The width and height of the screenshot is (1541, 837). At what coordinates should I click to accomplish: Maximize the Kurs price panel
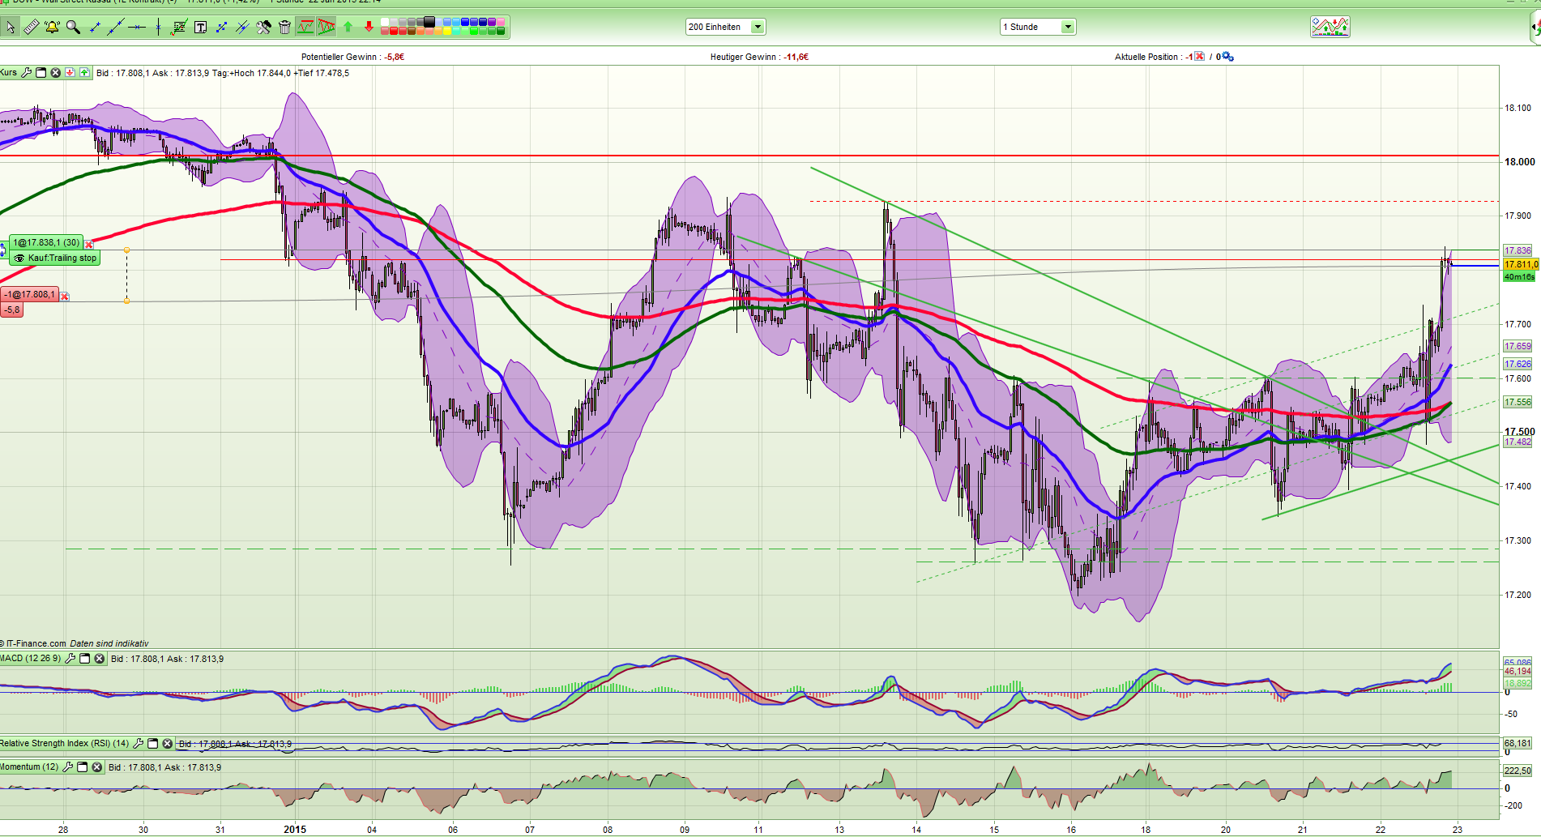(41, 73)
